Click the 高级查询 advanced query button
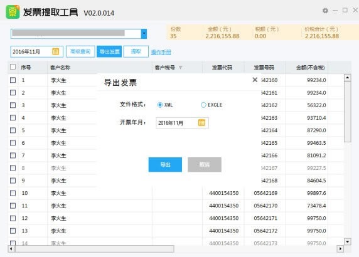359x257 pixels. (x=80, y=51)
